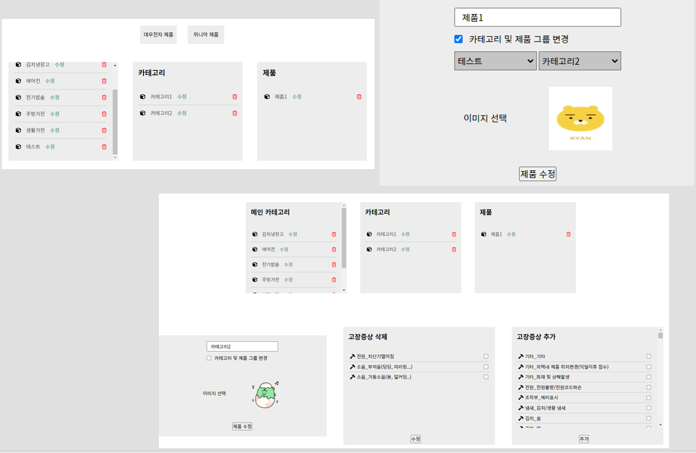Click inside the 제품1 name input field
The image size is (696, 453).
coord(538,17)
